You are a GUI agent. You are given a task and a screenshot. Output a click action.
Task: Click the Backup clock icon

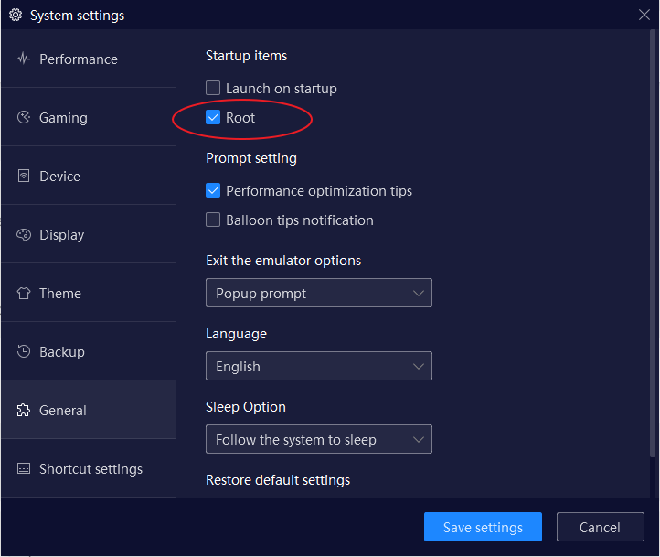[24, 352]
